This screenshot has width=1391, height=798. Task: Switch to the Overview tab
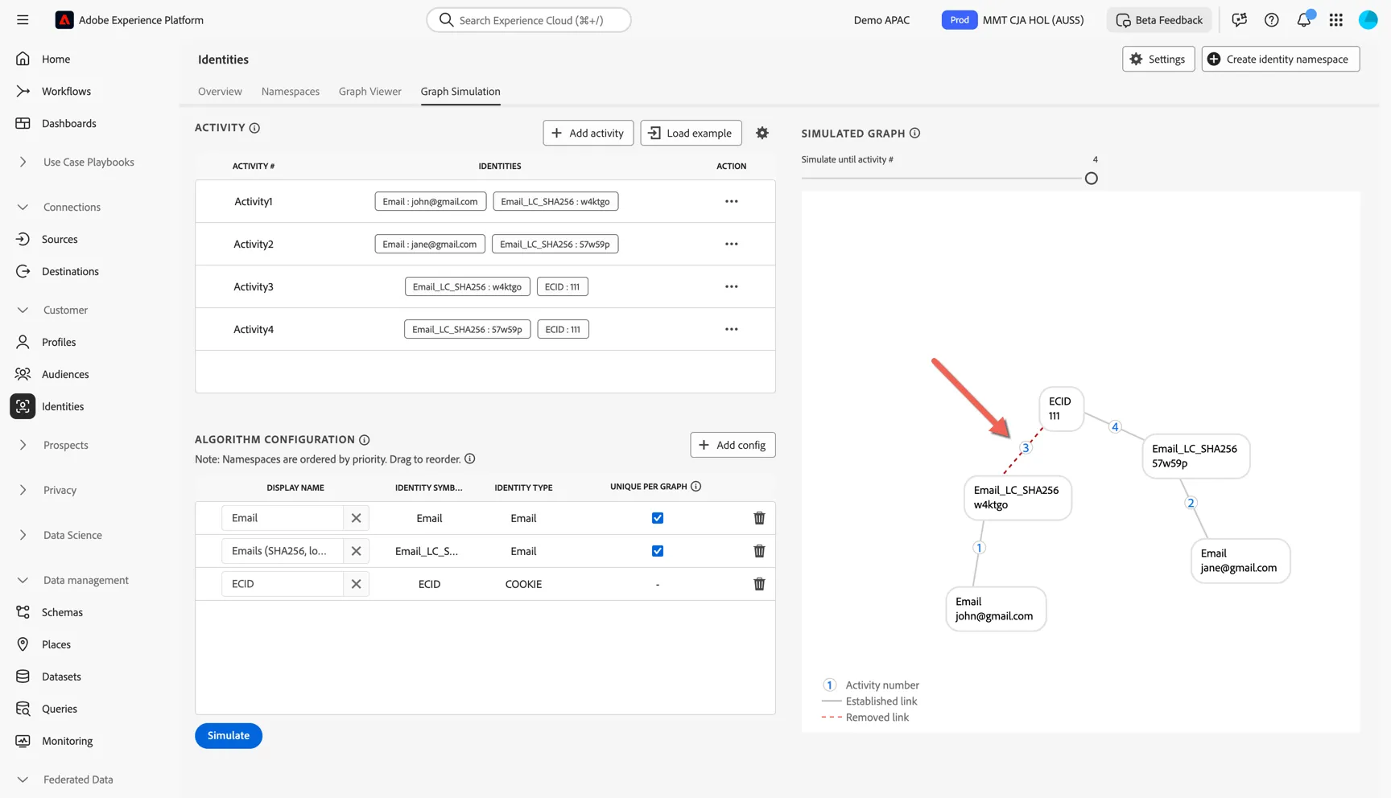pyautogui.click(x=220, y=92)
